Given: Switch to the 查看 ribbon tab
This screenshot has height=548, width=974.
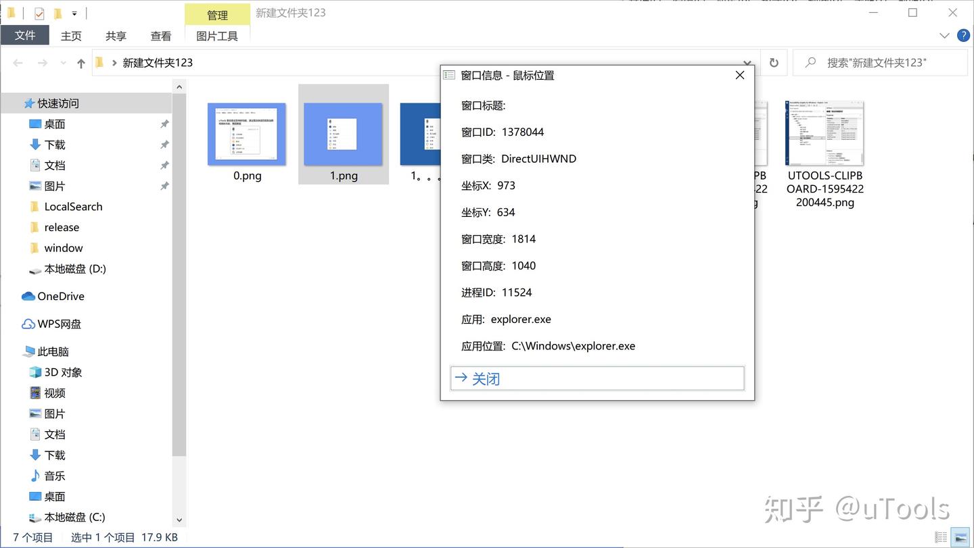Looking at the screenshot, I should 160,36.
